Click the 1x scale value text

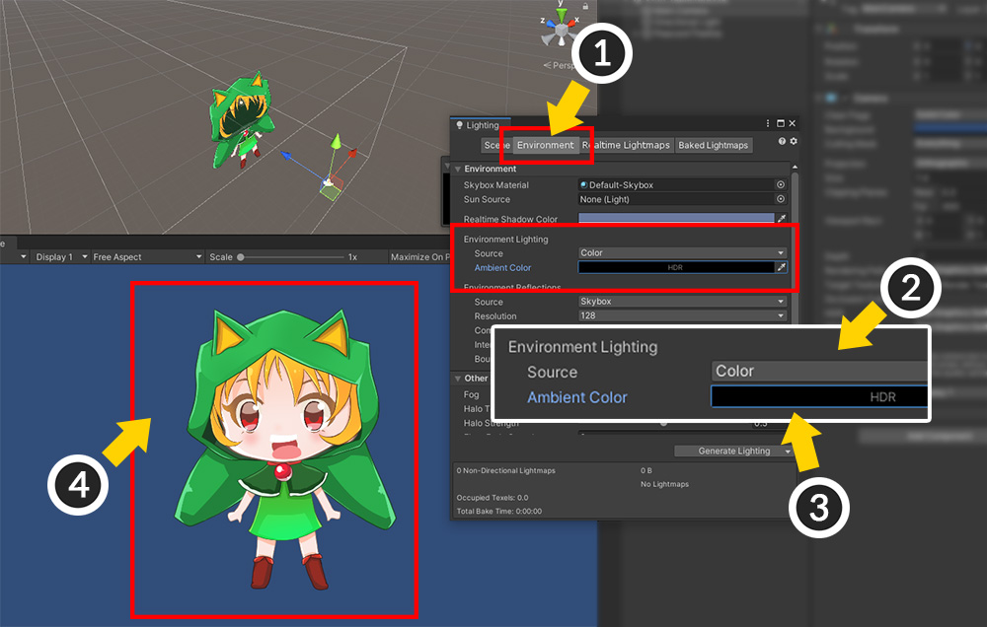[352, 257]
